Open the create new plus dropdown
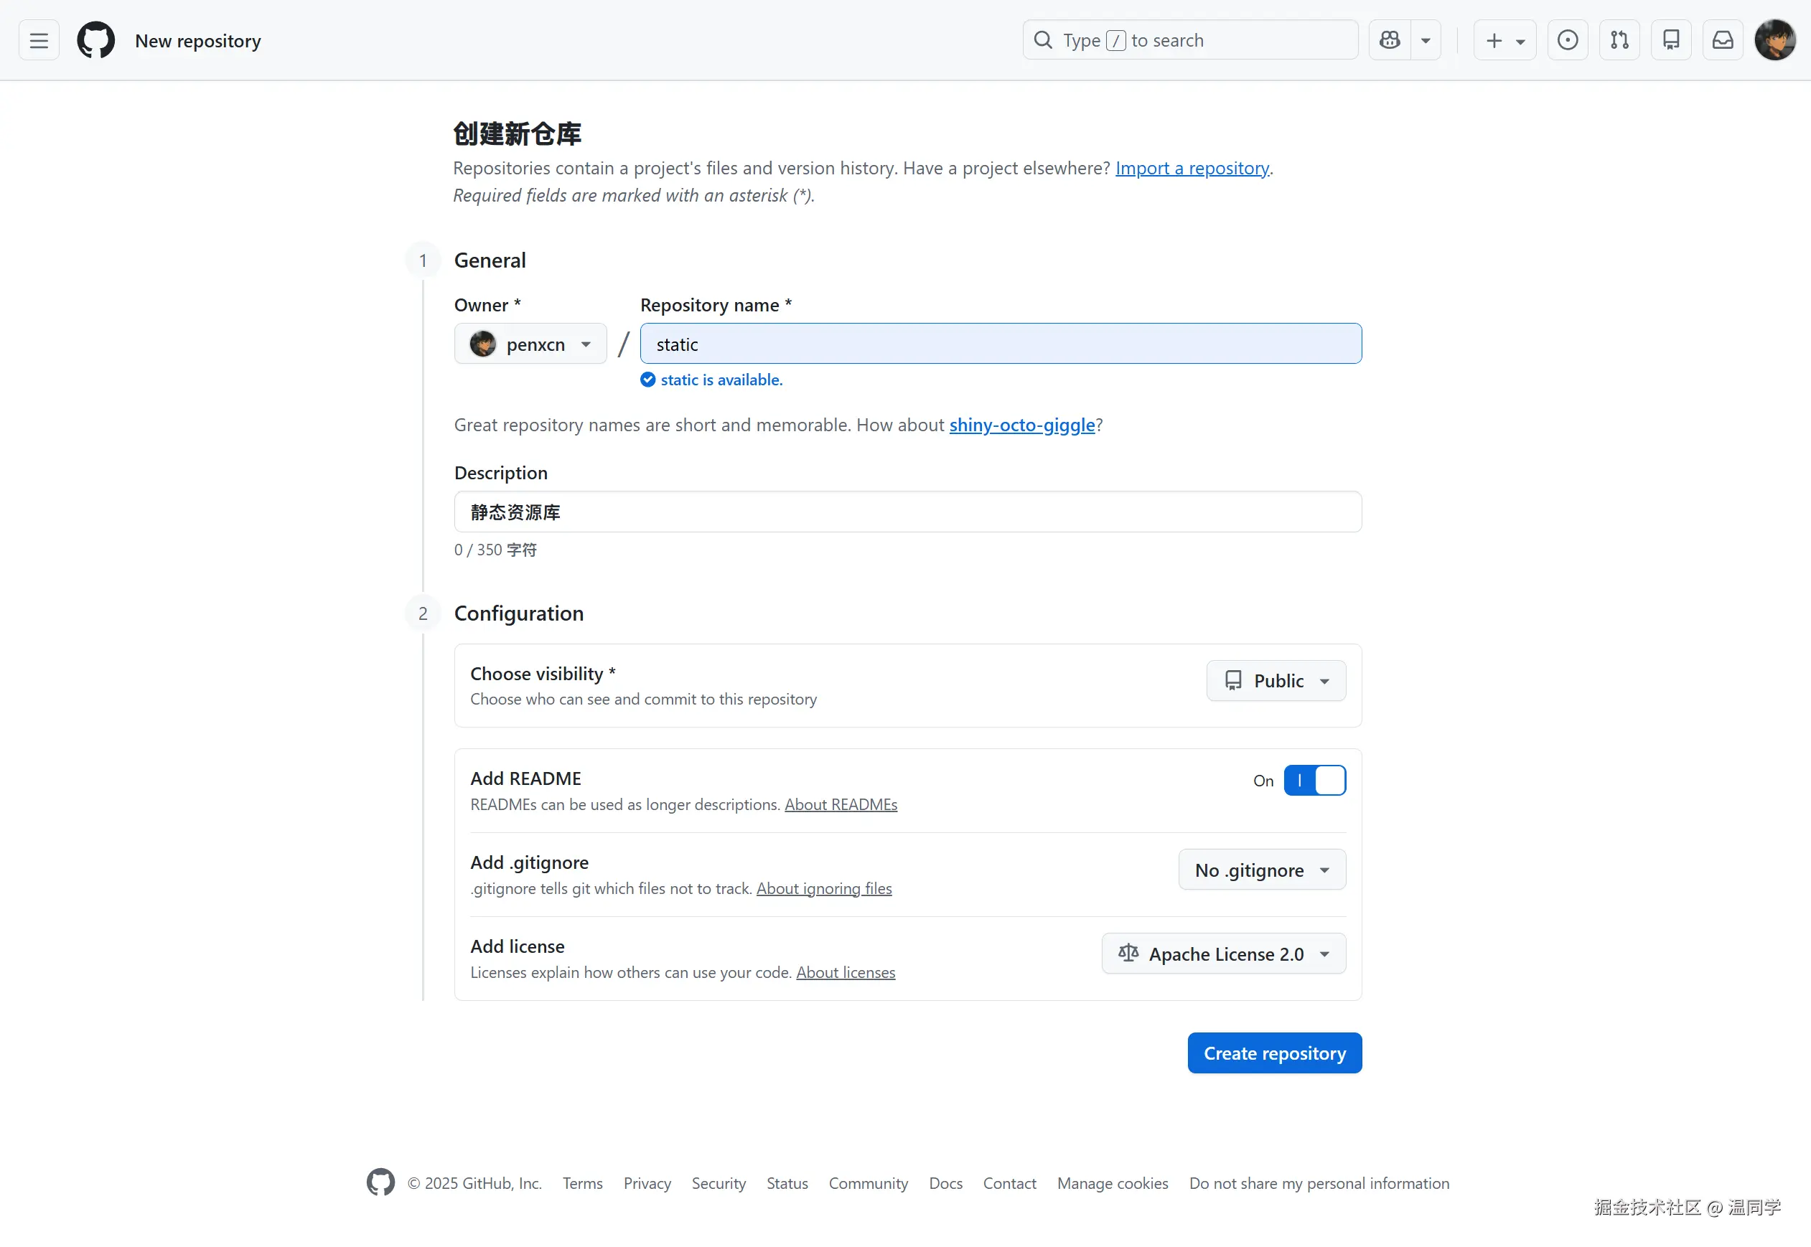Screen dimensions: 1811x1247 tap(1504, 41)
